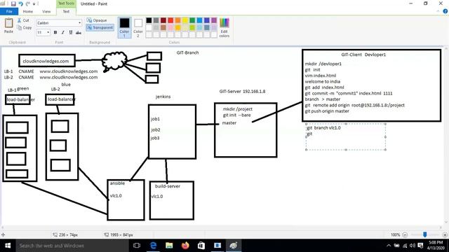449x252 pixels.
Task: Click zoom in plus button in status bar
Action: (445, 234)
